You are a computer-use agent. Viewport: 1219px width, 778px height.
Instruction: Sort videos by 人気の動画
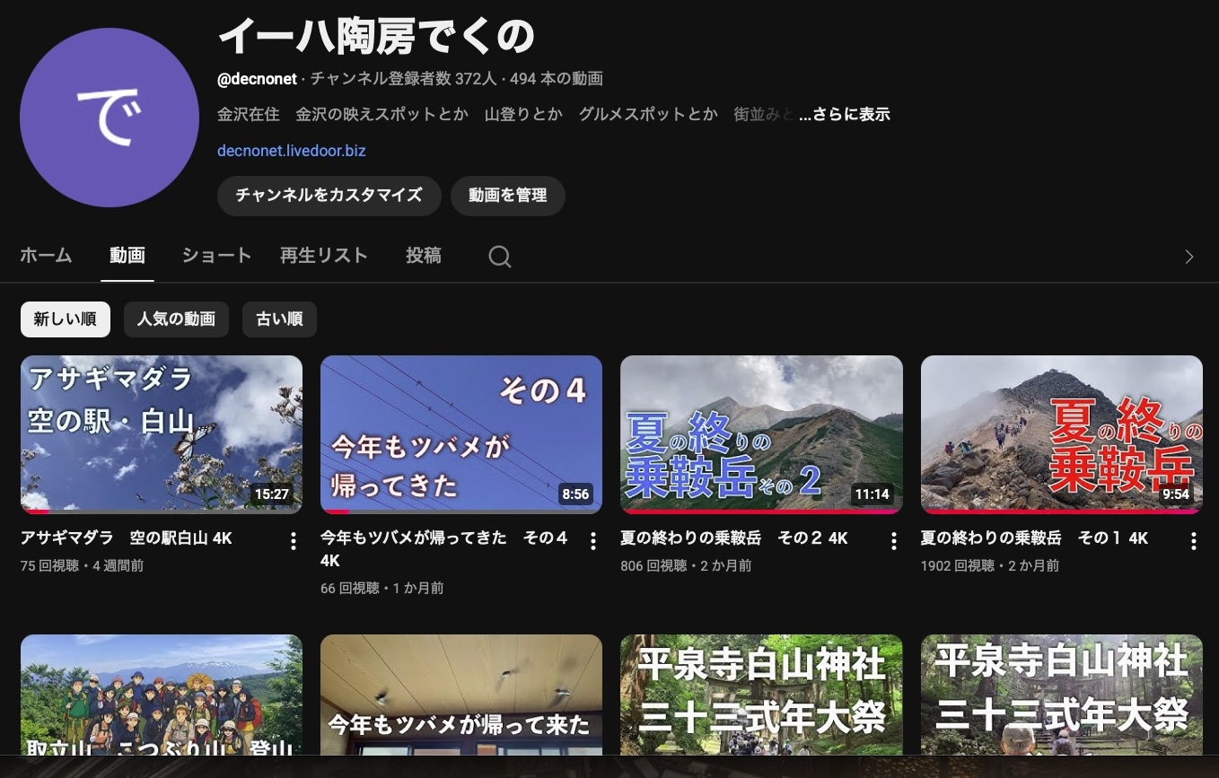[x=176, y=319]
